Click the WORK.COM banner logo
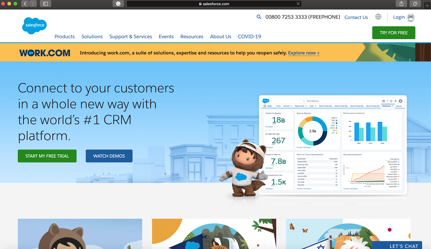The image size is (431, 249). [x=45, y=53]
